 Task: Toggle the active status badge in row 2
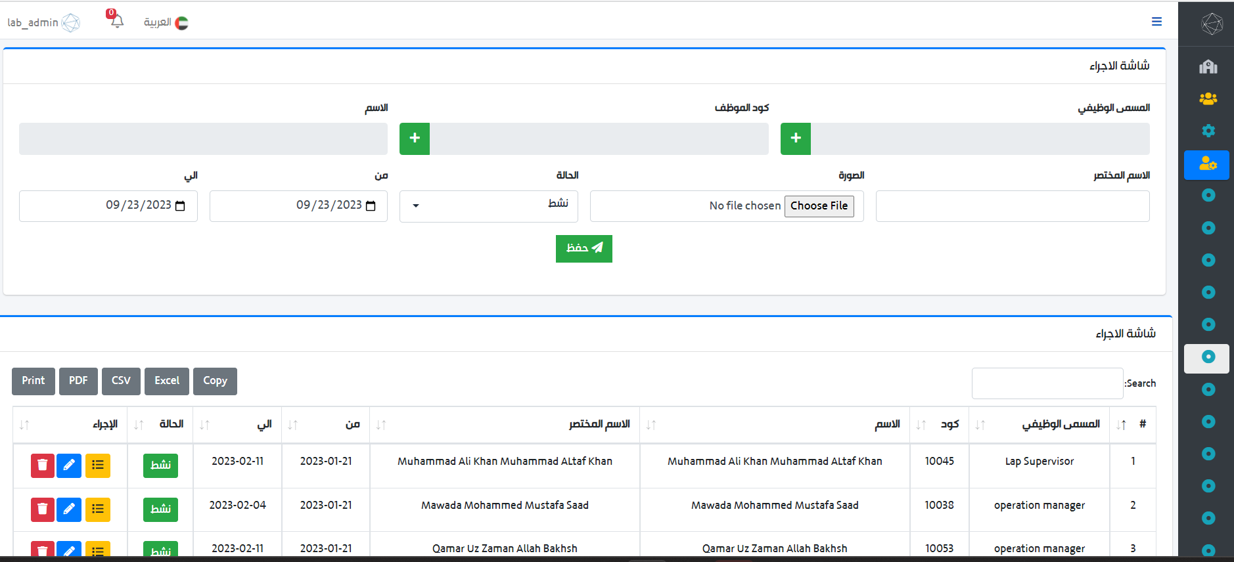pos(160,509)
